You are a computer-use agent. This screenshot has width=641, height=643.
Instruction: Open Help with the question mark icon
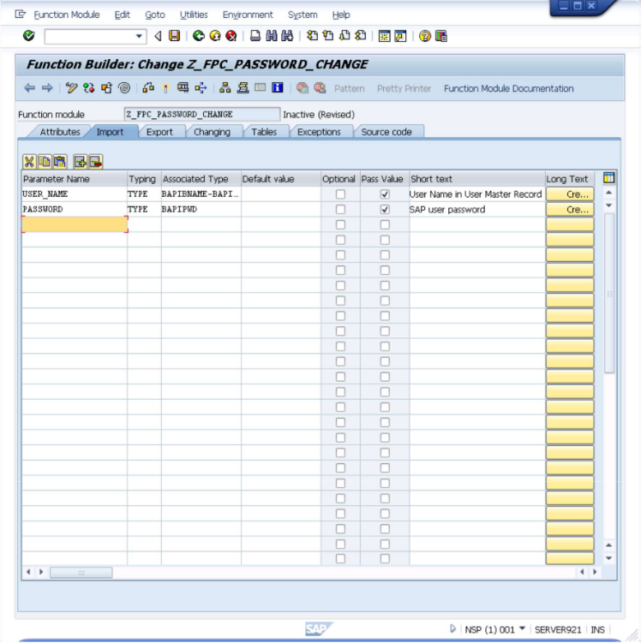click(x=424, y=36)
